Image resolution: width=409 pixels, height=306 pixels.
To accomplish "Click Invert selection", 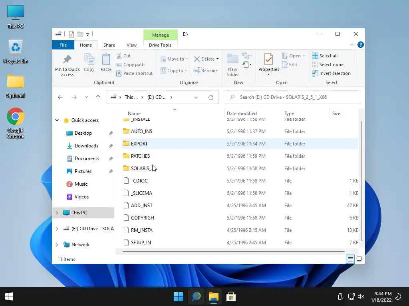I will pos(331,73).
